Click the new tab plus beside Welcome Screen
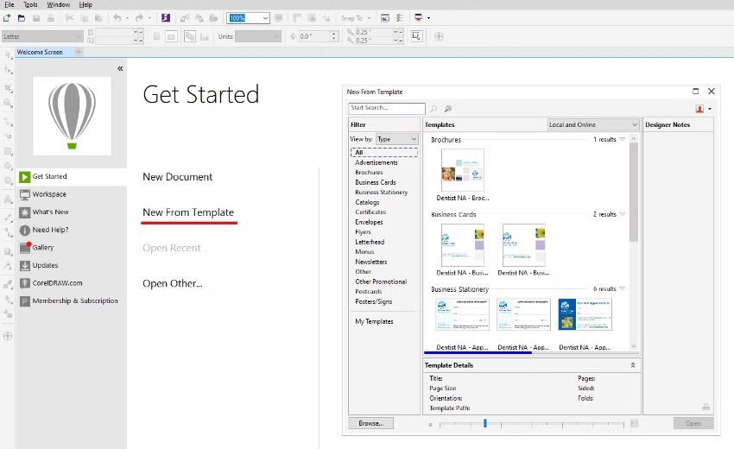 click(79, 52)
